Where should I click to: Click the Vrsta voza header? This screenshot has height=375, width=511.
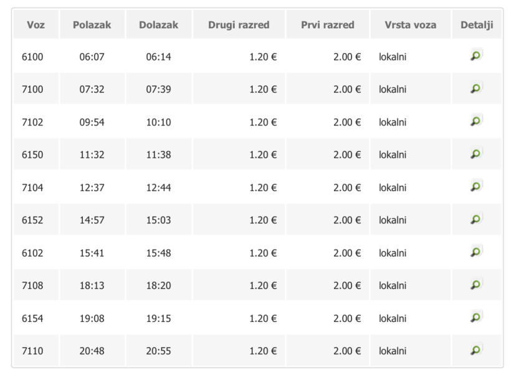click(x=411, y=25)
